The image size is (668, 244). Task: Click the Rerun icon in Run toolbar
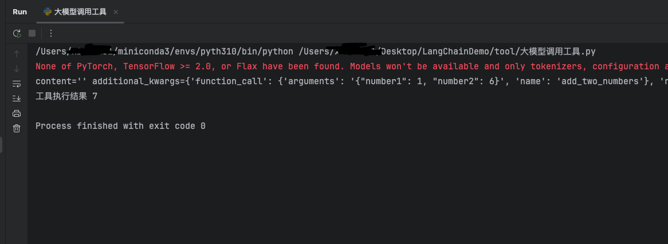pyautogui.click(x=17, y=33)
